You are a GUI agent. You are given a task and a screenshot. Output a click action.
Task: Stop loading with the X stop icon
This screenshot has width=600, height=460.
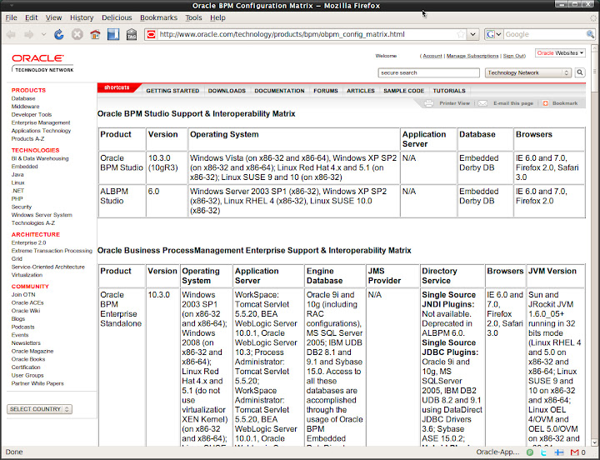tap(77, 34)
